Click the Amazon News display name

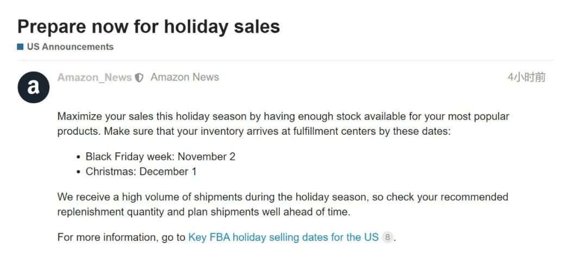click(185, 77)
